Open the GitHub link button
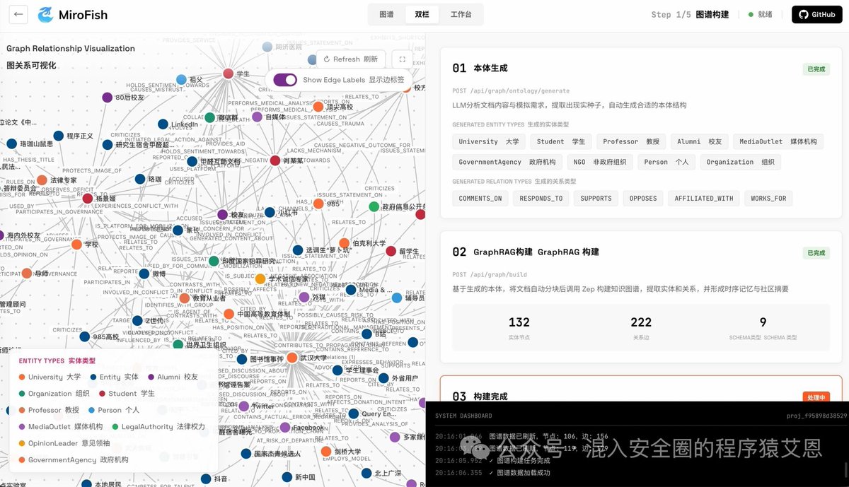The height and width of the screenshot is (487, 849). (816, 14)
